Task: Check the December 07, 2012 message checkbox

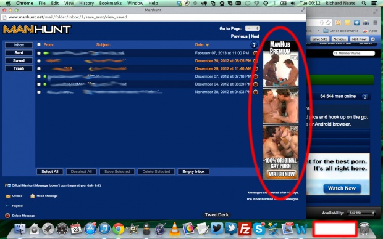Action: tap(39, 76)
